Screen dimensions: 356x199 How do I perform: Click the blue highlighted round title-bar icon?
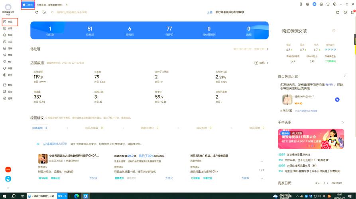tap(315, 4)
